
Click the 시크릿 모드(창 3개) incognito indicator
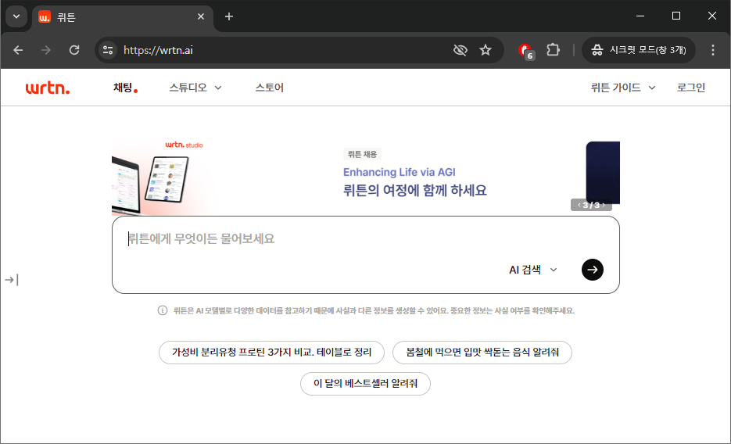pyautogui.click(x=638, y=50)
